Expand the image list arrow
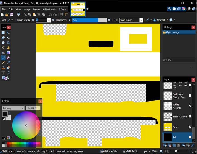This screenshot has height=154, width=197. [x=88, y=9]
